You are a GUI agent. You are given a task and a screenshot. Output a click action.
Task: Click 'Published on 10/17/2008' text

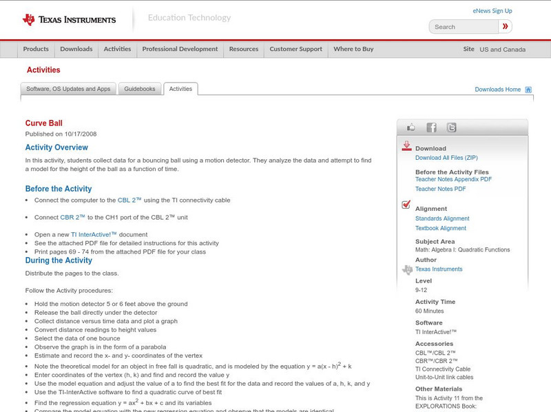click(61, 134)
